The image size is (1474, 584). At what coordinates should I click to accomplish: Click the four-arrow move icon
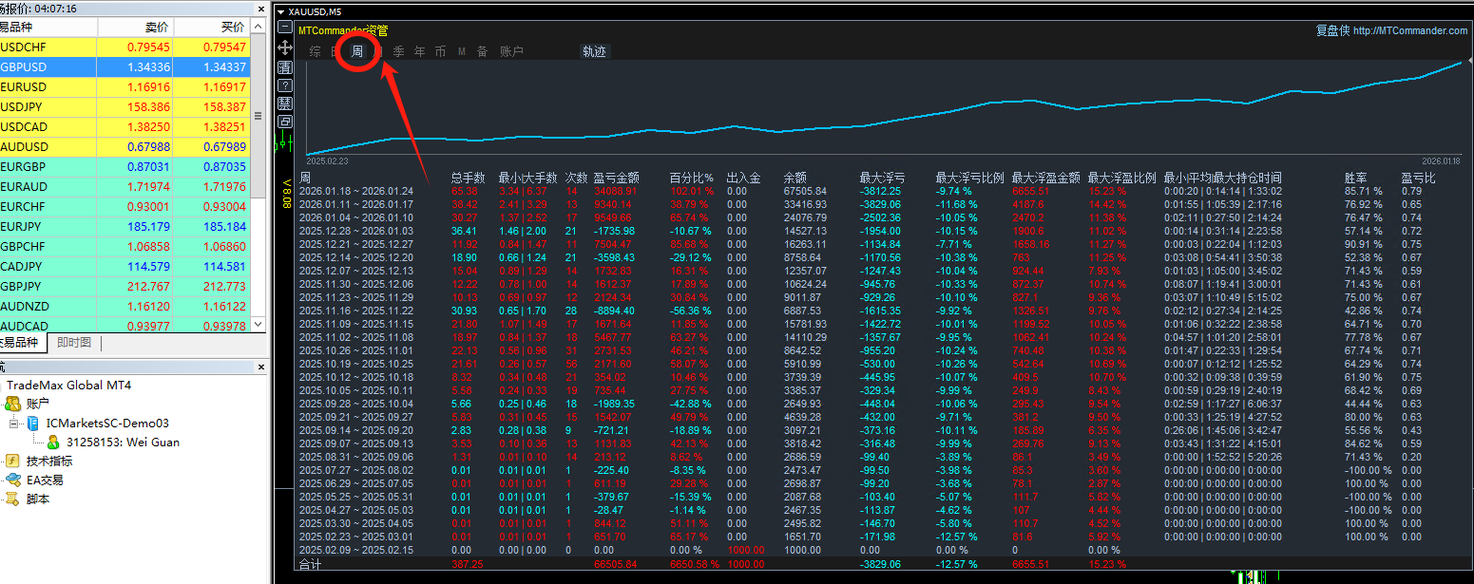coord(285,47)
